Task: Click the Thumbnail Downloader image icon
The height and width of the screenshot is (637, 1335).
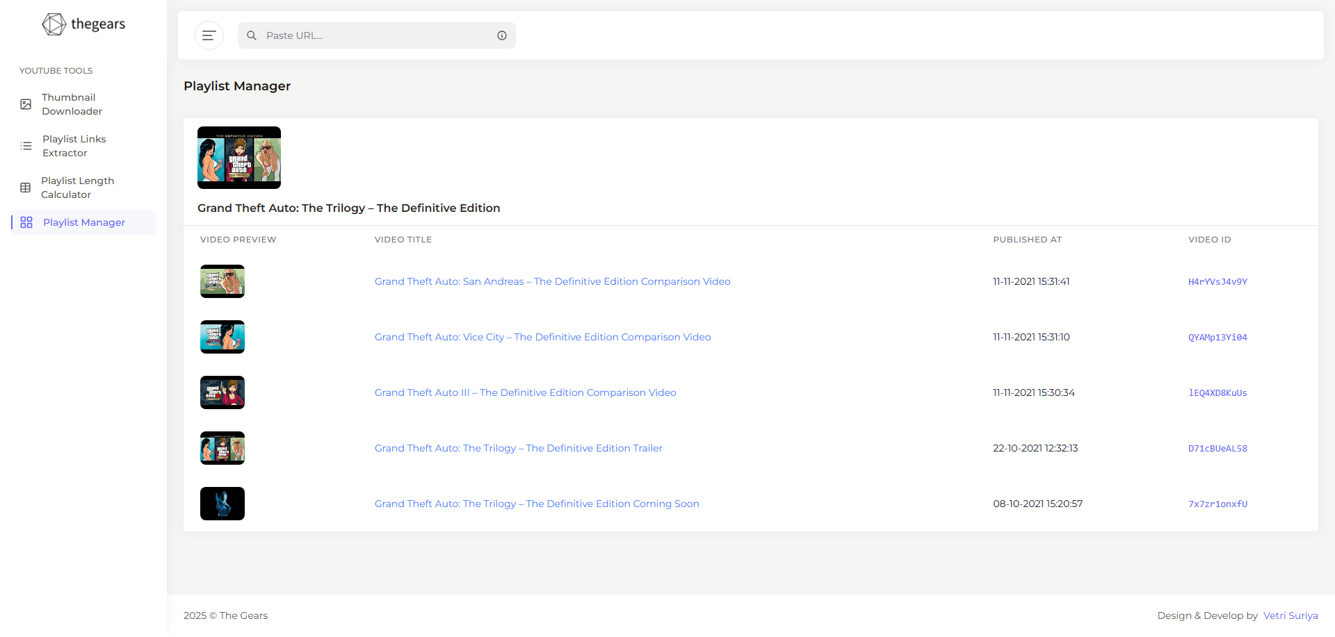Action: pos(26,104)
